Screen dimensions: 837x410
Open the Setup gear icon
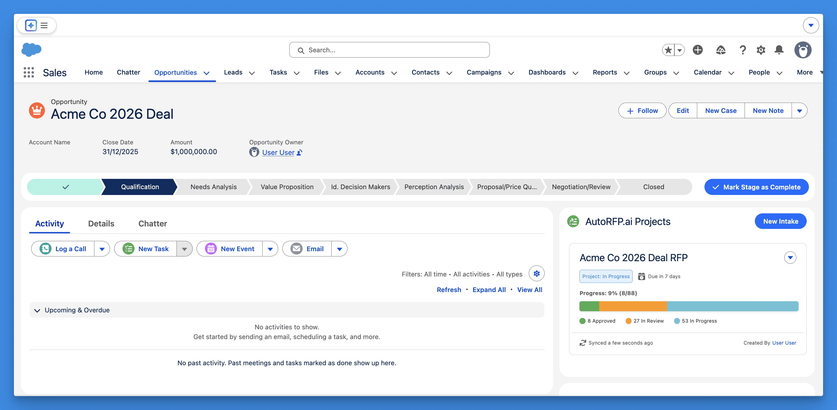[x=761, y=50]
